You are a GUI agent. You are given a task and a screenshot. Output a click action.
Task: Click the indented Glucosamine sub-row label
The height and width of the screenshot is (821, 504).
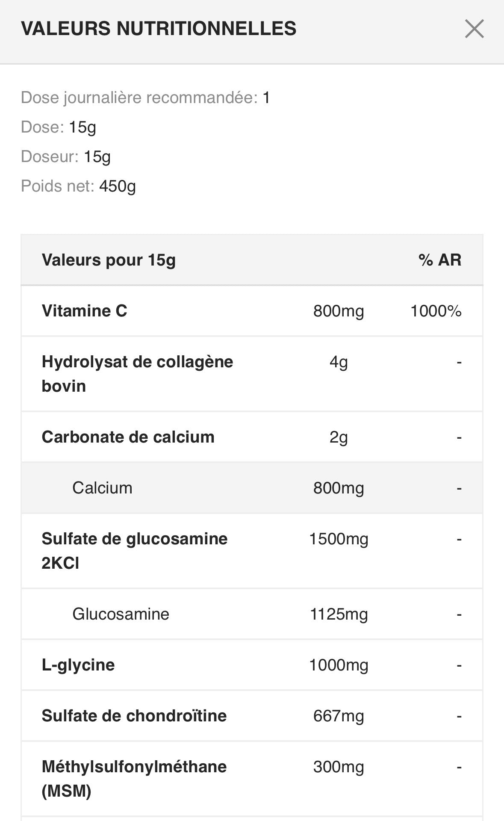pyautogui.click(x=121, y=614)
